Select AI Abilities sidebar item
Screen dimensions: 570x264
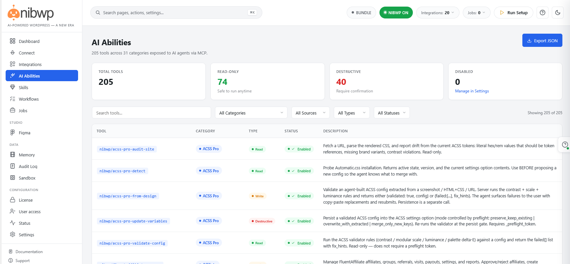point(42,76)
